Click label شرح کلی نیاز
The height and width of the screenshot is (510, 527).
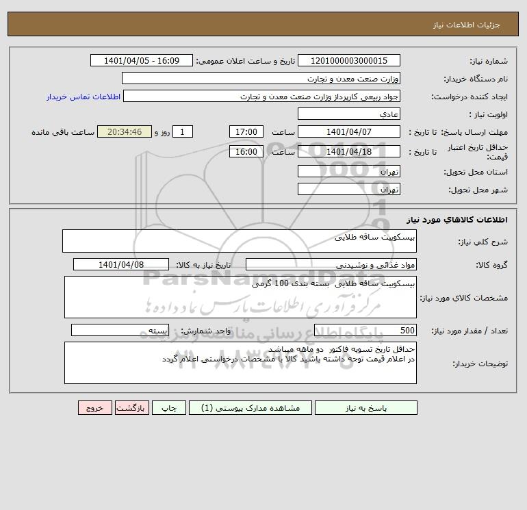point(483,242)
